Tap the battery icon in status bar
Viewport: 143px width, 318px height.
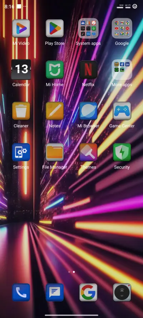(x=135, y=6)
